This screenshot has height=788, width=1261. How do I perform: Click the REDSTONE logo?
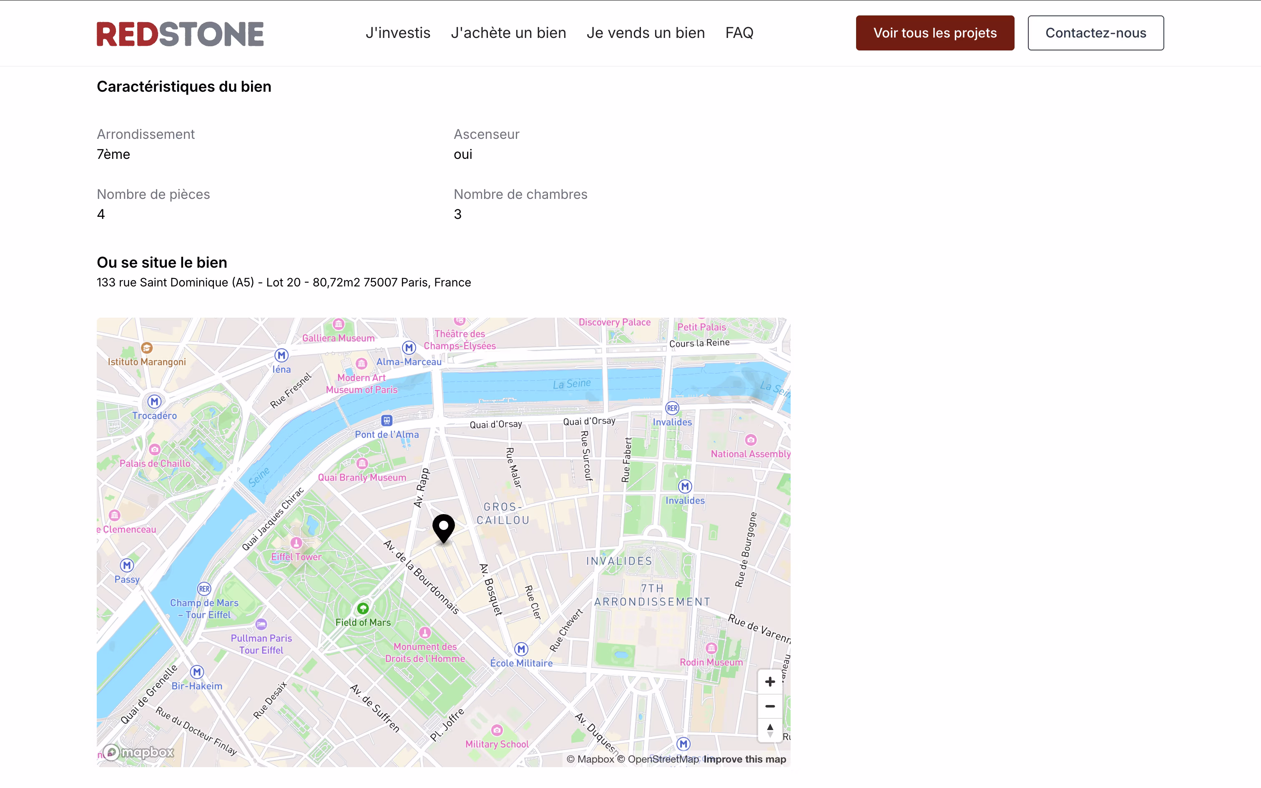tap(180, 34)
